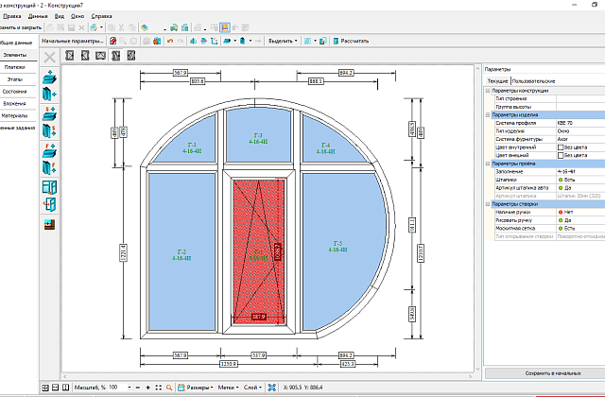Click the horizontal impost F tool
This screenshot has width=605, height=397.
49,150
